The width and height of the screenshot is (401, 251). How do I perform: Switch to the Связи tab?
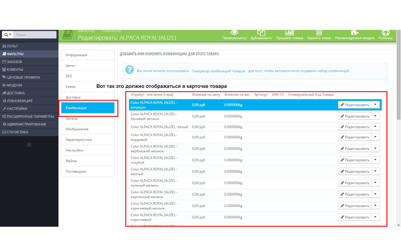tap(88, 87)
